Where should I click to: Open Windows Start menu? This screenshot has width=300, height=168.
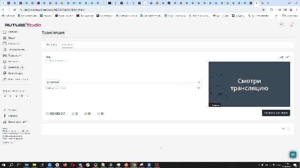pyautogui.click(x=4, y=165)
